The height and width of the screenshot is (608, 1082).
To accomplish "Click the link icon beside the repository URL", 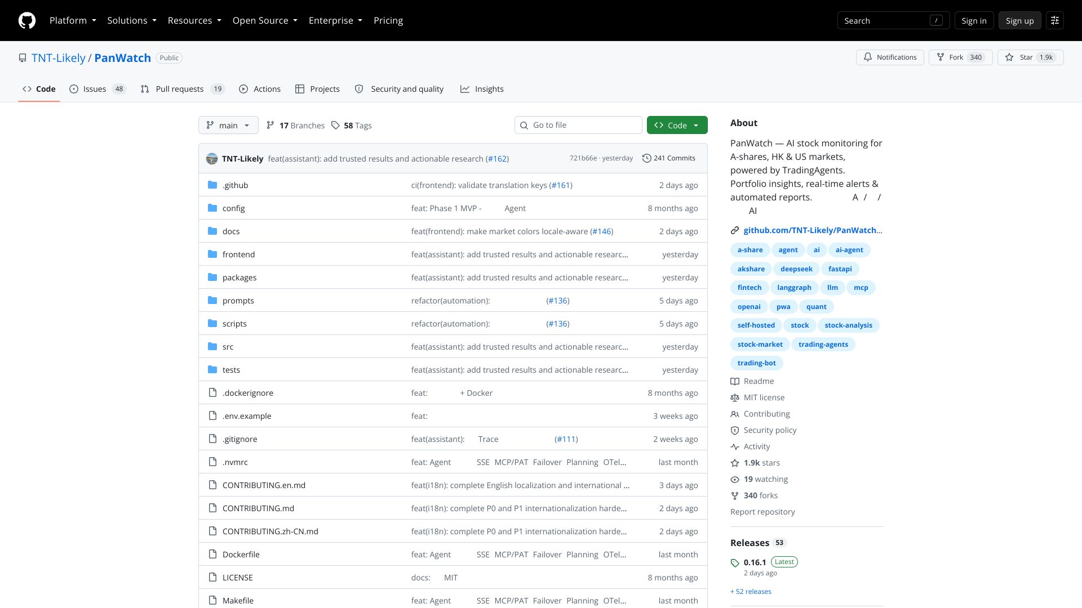I will click(735, 230).
